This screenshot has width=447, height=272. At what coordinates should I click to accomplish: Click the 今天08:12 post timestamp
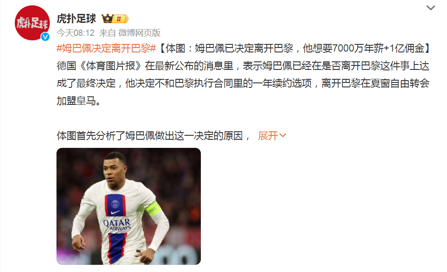click(x=75, y=33)
